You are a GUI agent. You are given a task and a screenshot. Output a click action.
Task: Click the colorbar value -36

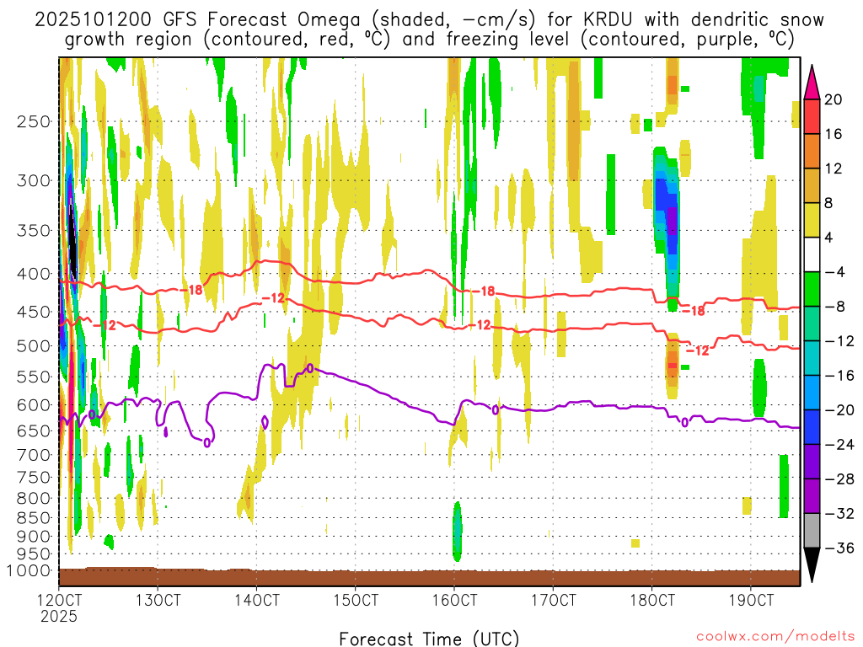839,548
